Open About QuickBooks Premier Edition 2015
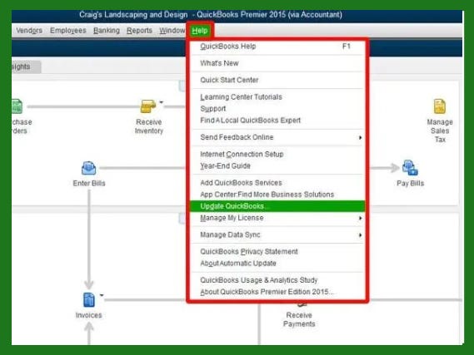Viewport: 474px width, 355px height. [x=277, y=292]
